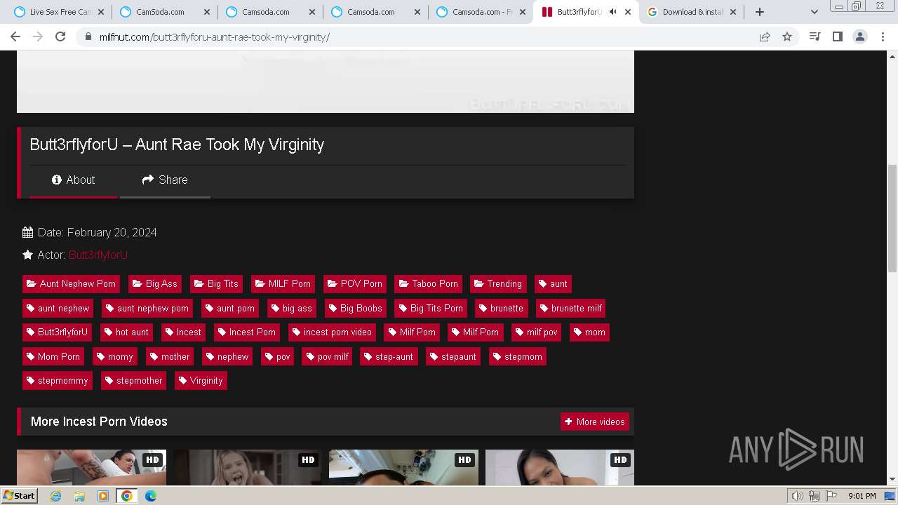Click the Butt3rflyforU tag
This screenshot has width=898, height=505.
pos(58,332)
